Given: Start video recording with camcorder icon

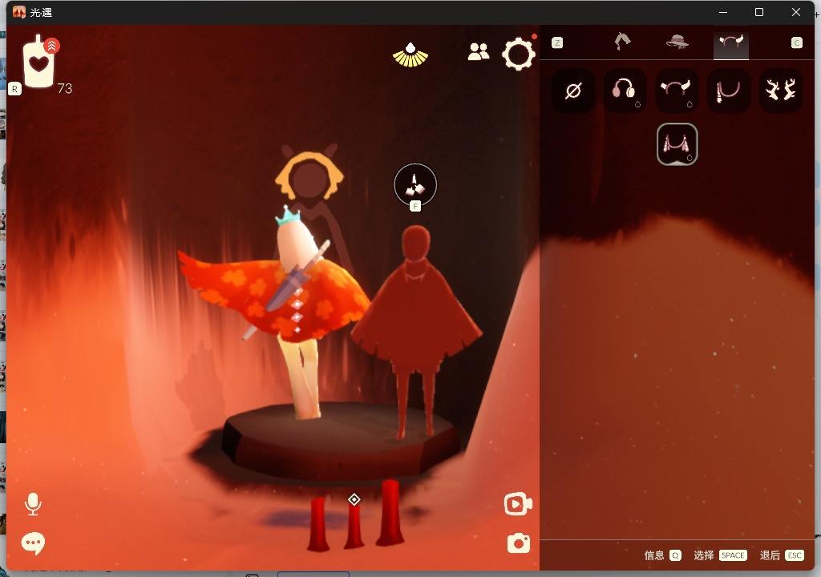Looking at the screenshot, I should click(518, 504).
